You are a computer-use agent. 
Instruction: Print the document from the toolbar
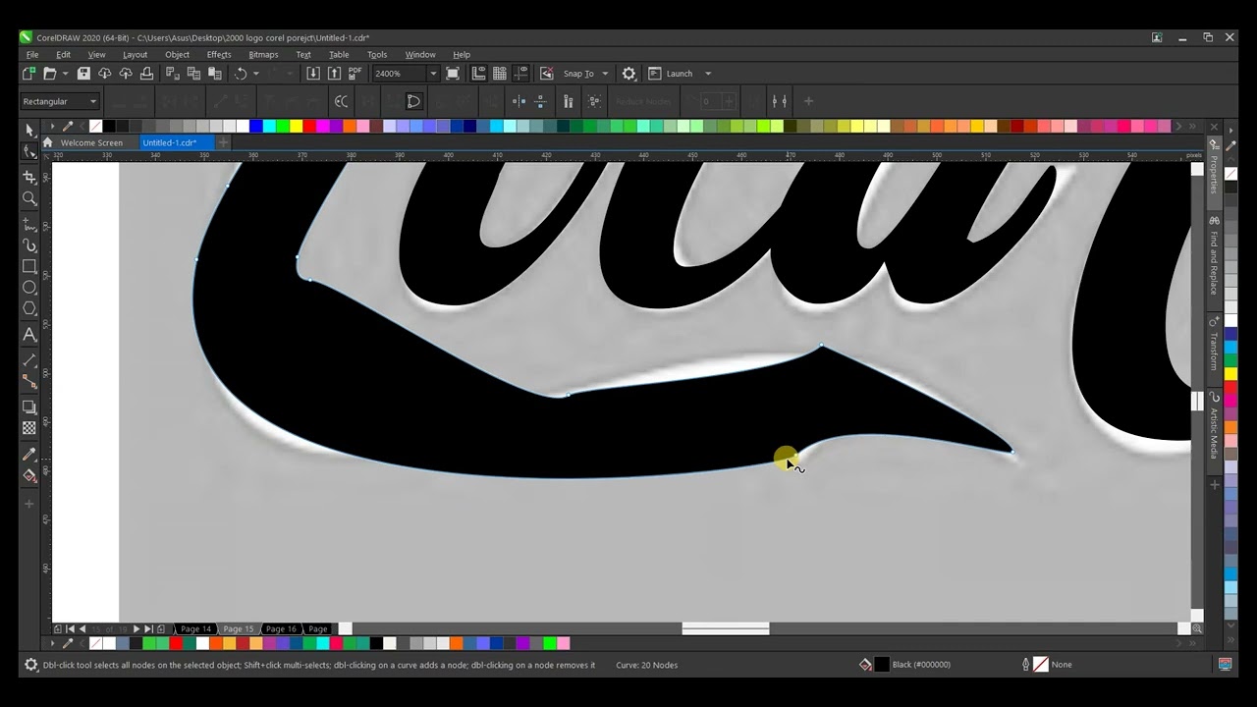coord(146,74)
